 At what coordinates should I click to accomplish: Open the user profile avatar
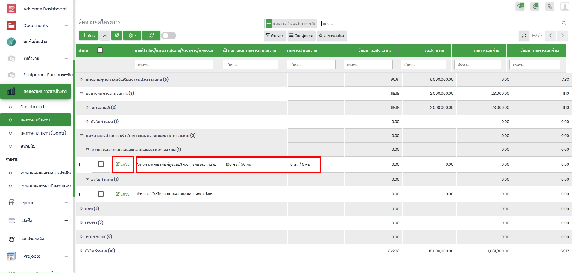[565, 6]
